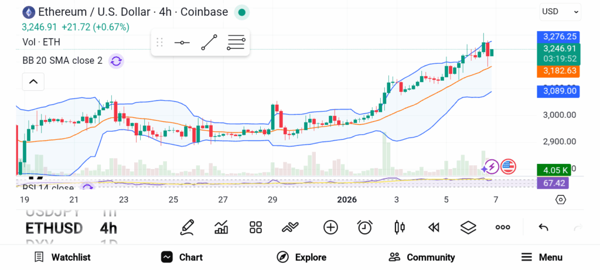Click the US flag economic event marker
600x270 pixels.
[x=507, y=167]
